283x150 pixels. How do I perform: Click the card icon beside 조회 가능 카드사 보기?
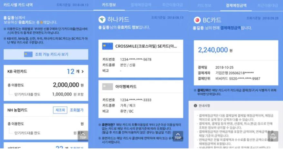28,54
